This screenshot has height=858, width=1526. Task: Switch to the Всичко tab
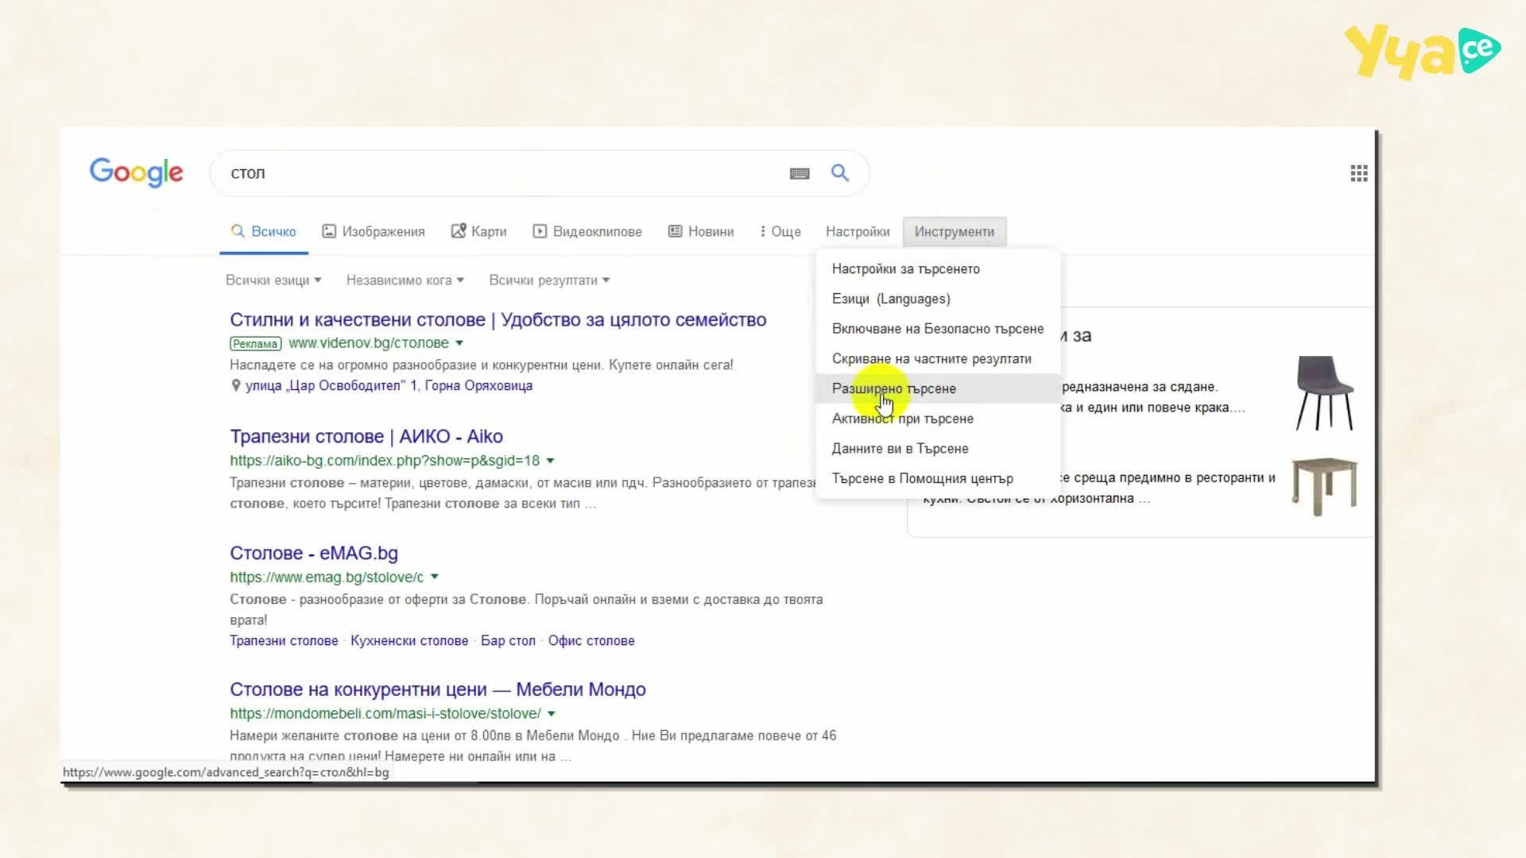click(x=263, y=231)
